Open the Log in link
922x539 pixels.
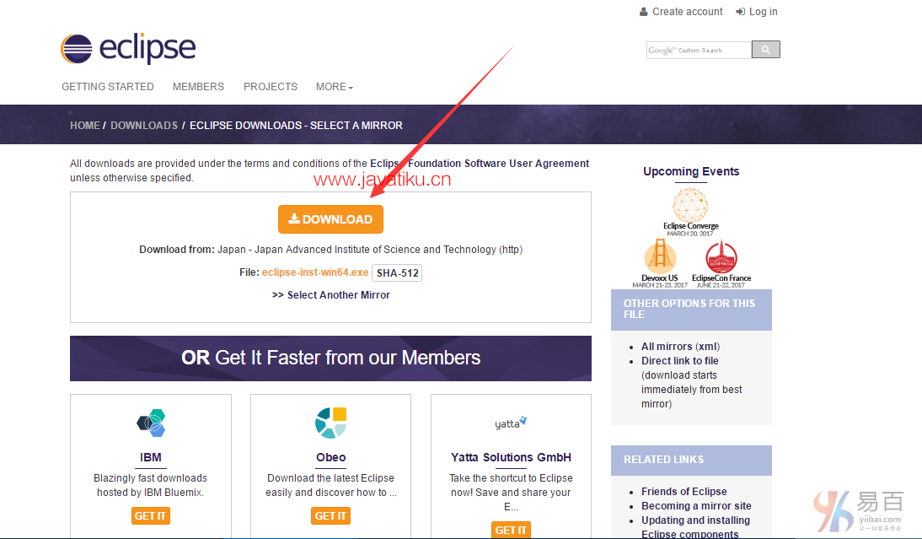[757, 12]
